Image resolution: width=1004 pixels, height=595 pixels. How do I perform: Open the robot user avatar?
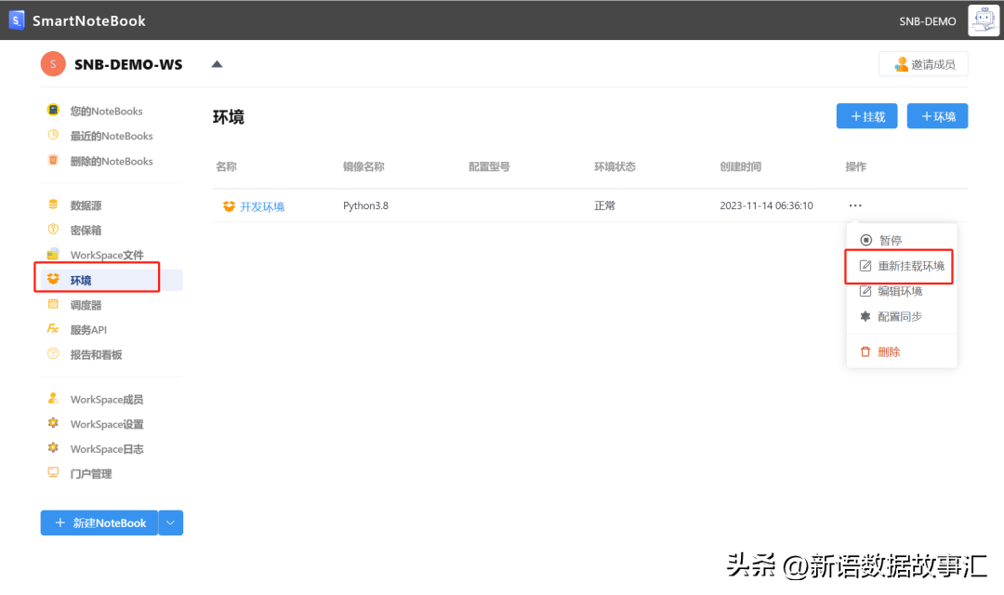pyautogui.click(x=983, y=20)
